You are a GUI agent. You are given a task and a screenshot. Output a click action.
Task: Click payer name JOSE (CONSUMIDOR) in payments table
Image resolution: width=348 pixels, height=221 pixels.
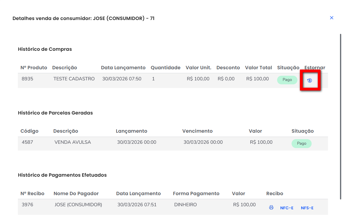78,205
